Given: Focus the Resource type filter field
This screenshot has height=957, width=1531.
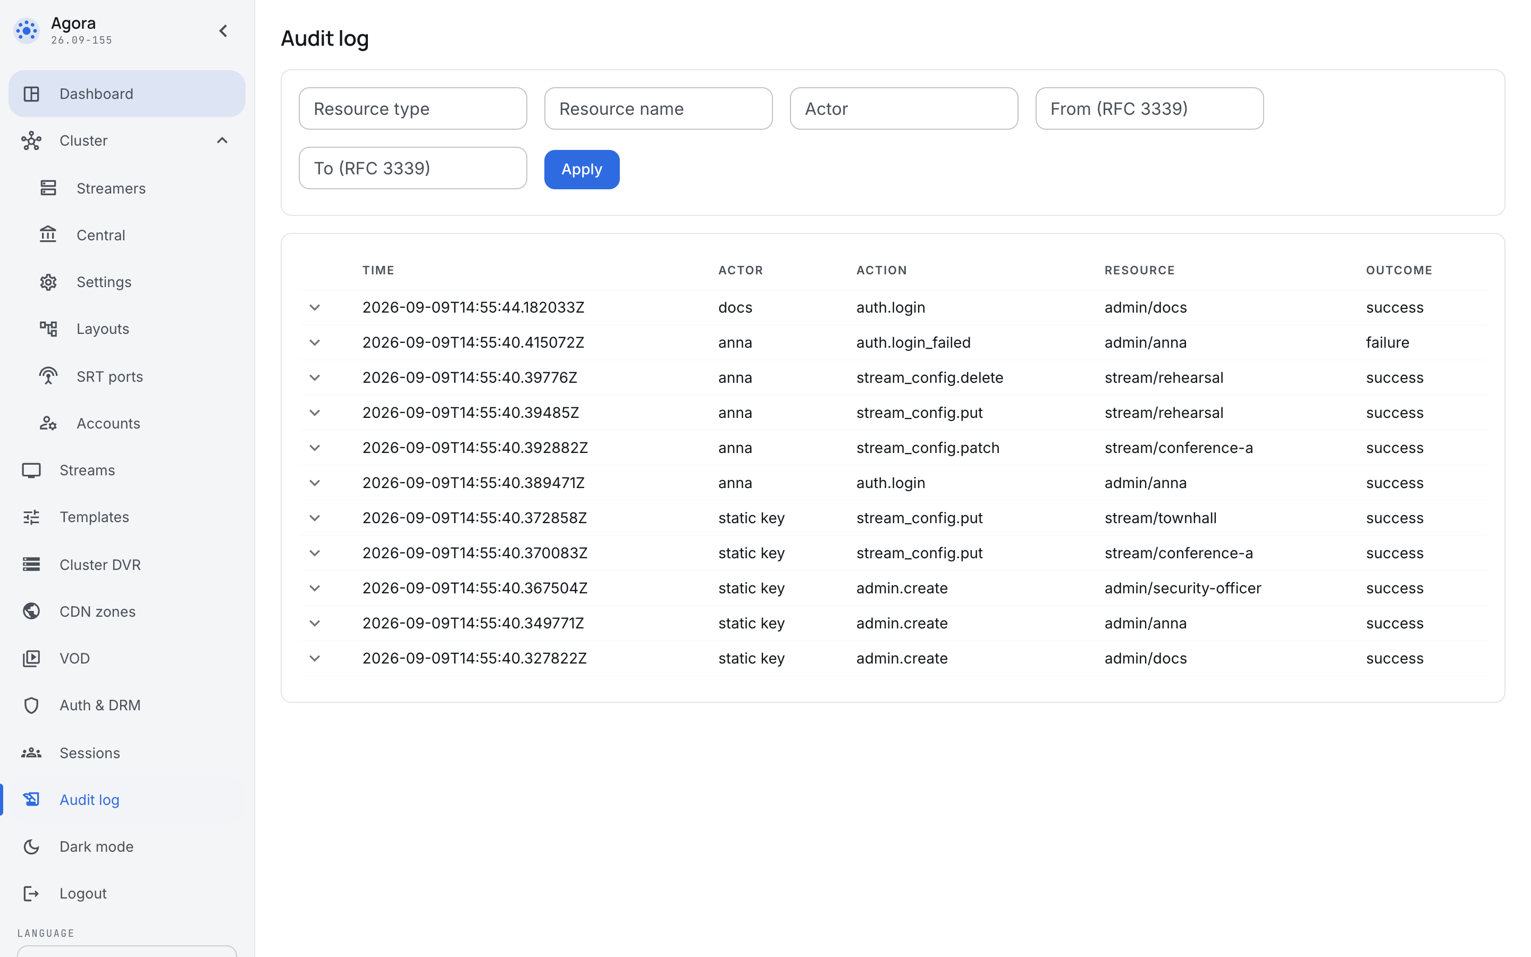Looking at the screenshot, I should (x=413, y=108).
